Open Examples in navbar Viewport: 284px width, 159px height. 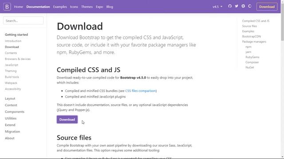(x=60, y=7)
